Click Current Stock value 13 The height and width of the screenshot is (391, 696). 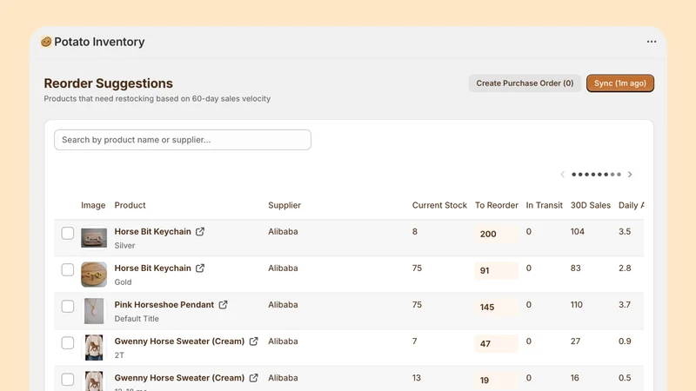pyautogui.click(x=417, y=378)
